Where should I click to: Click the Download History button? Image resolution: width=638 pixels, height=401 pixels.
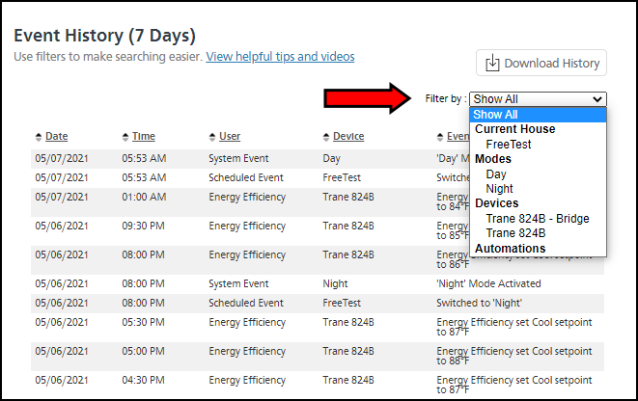[541, 64]
